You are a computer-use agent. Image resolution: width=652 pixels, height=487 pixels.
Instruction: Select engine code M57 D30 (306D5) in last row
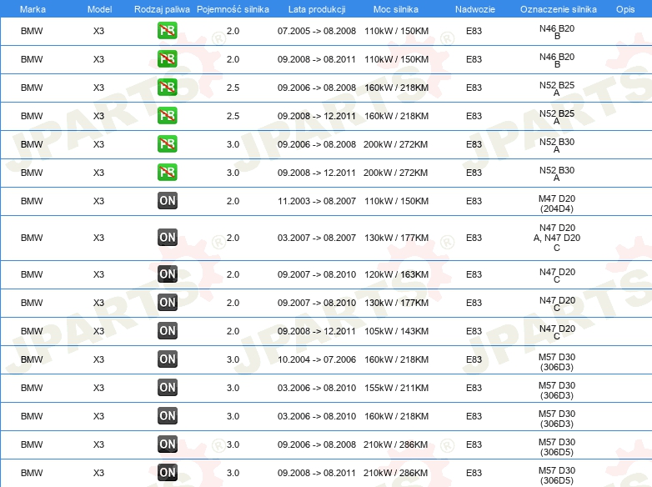[x=557, y=475]
